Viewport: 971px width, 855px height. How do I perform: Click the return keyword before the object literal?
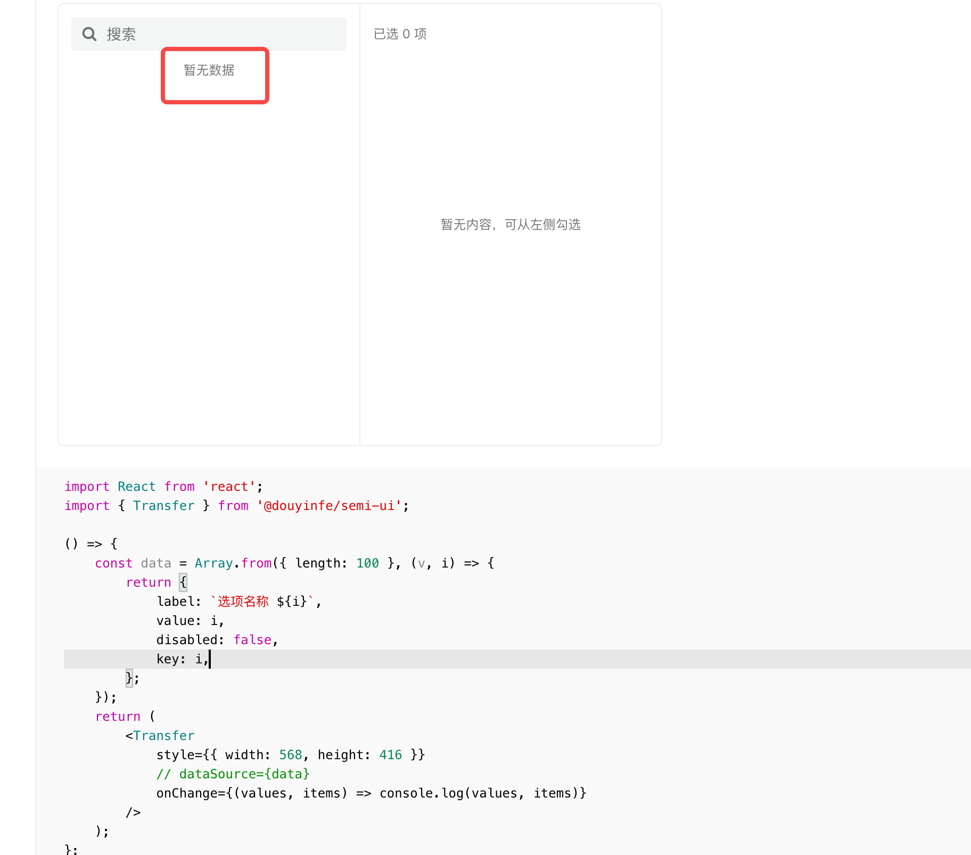pos(149,582)
